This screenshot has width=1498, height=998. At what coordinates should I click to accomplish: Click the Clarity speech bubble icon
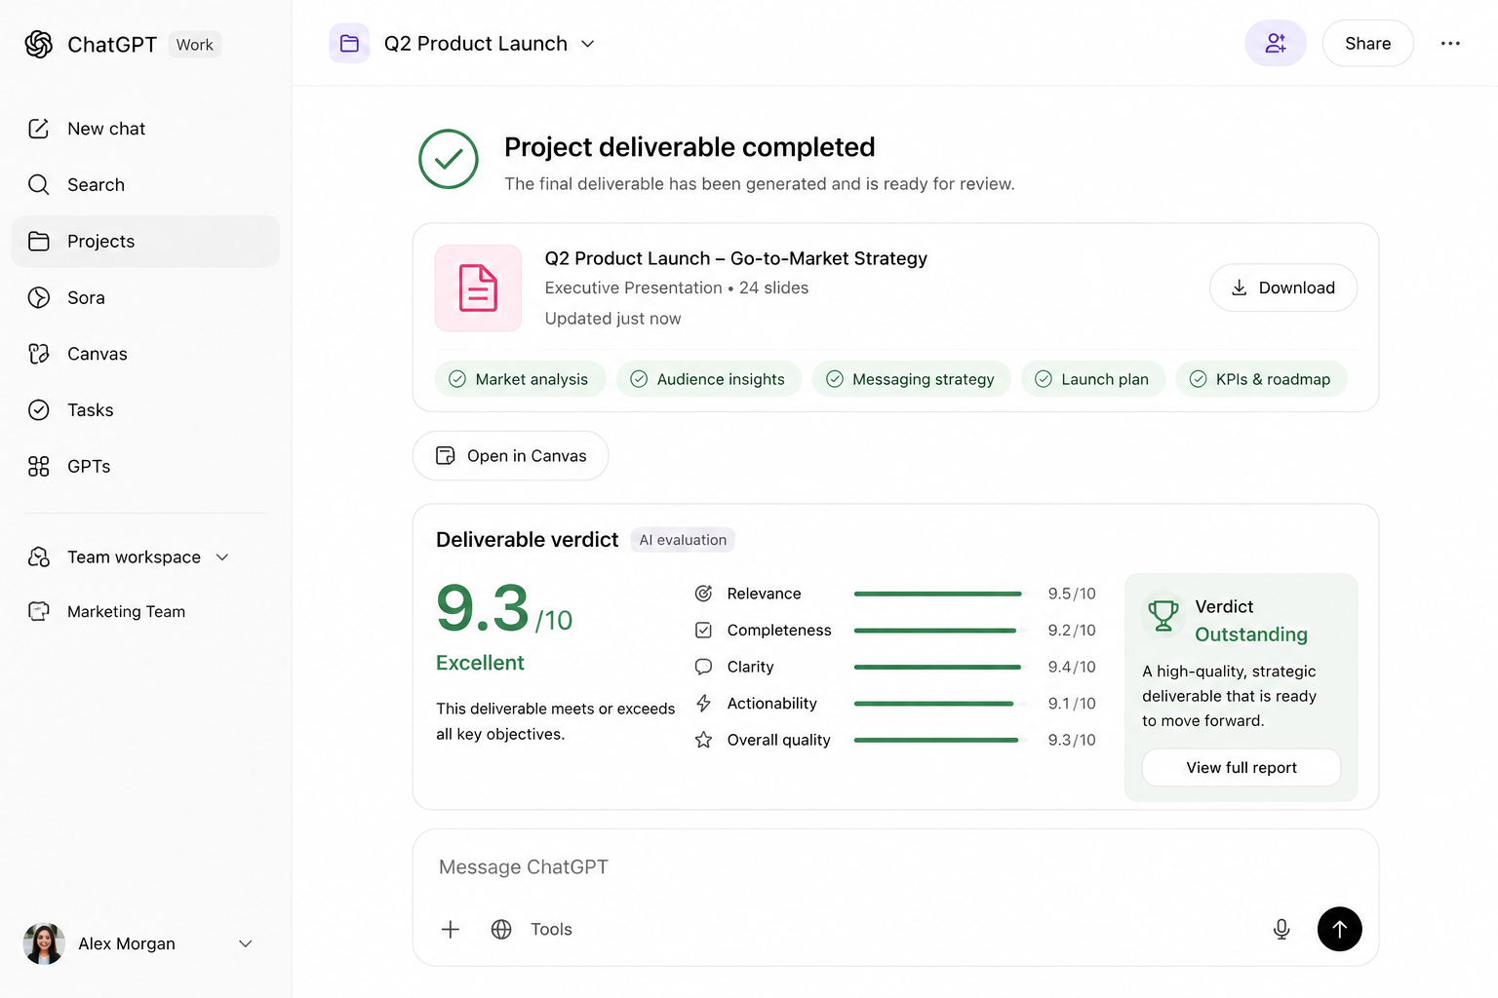703,667
